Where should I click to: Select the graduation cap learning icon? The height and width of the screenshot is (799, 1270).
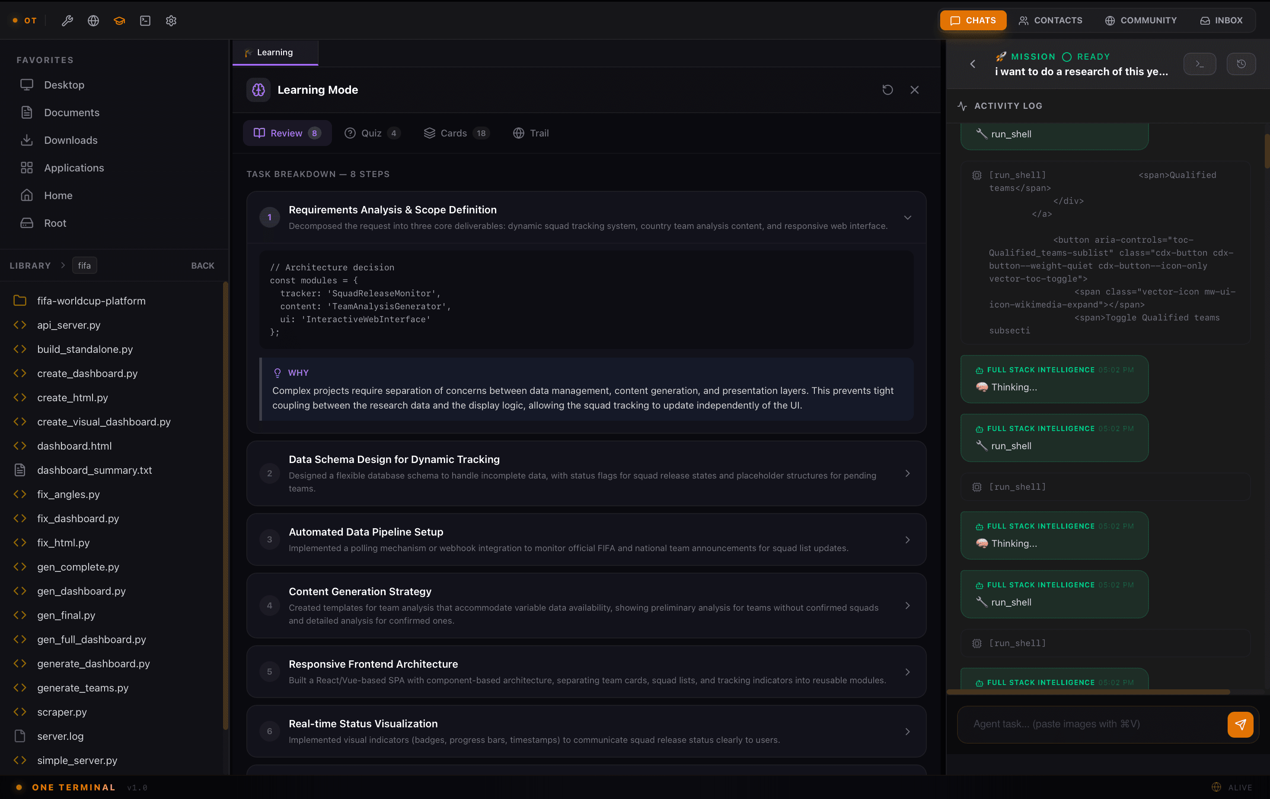click(119, 21)
